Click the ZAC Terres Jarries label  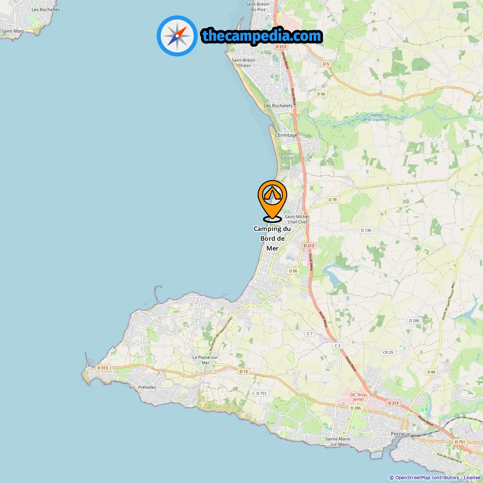coord(358,397)
